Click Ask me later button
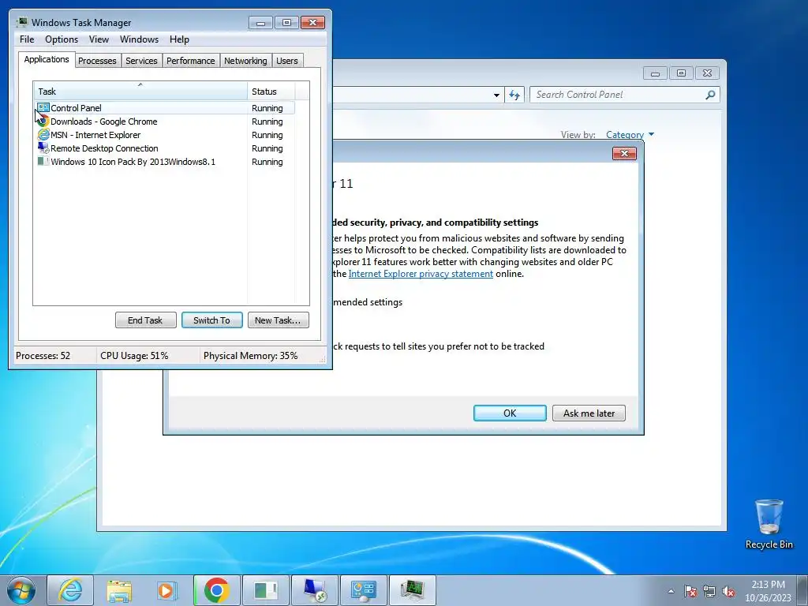808x606 pixels. point(589,413)
